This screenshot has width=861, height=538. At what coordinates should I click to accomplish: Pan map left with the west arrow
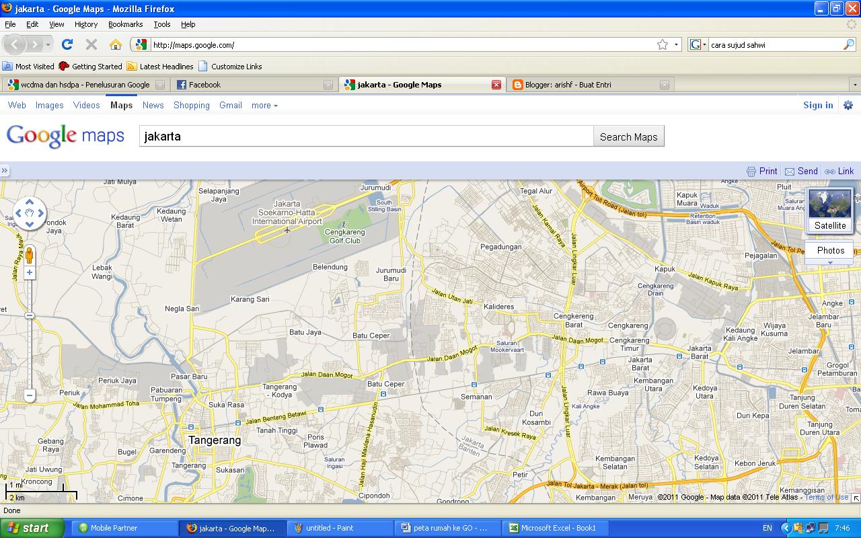tap(18, 213)
